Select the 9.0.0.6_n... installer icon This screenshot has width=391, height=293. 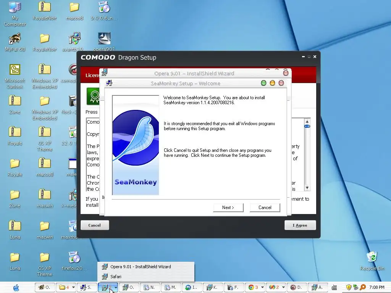[x=104, y=11]
